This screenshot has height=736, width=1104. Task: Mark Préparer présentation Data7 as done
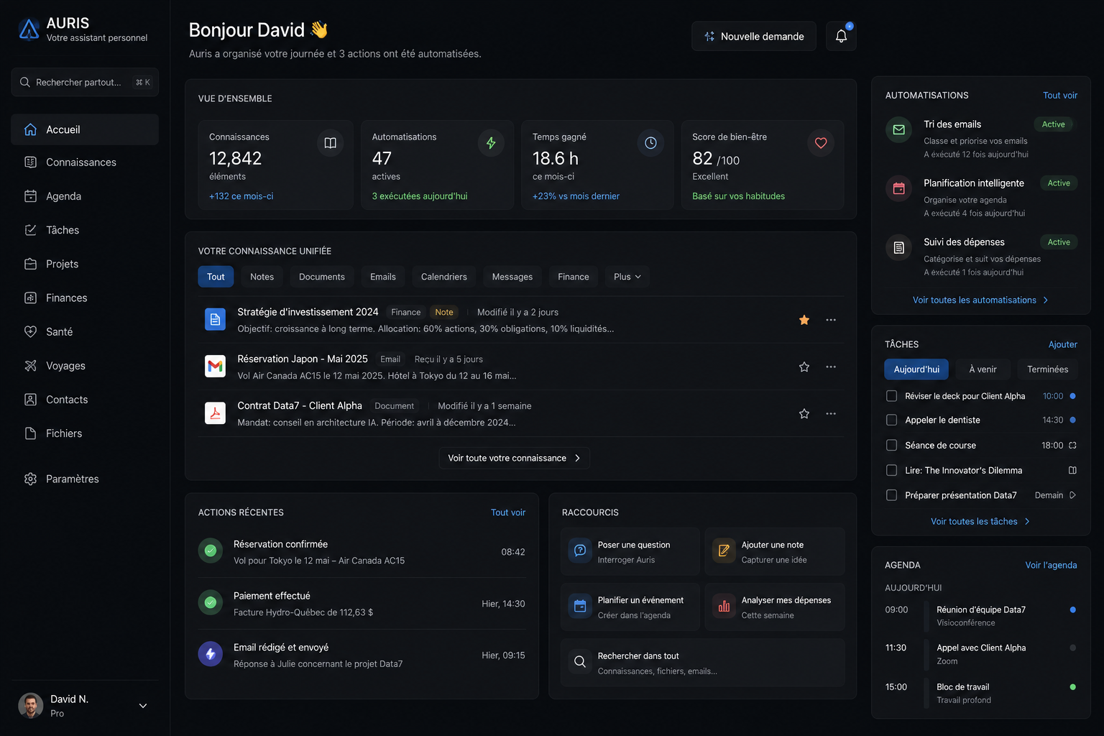tap(891, 495)
